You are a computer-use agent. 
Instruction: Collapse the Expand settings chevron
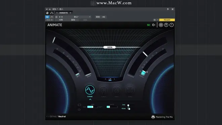90,100
